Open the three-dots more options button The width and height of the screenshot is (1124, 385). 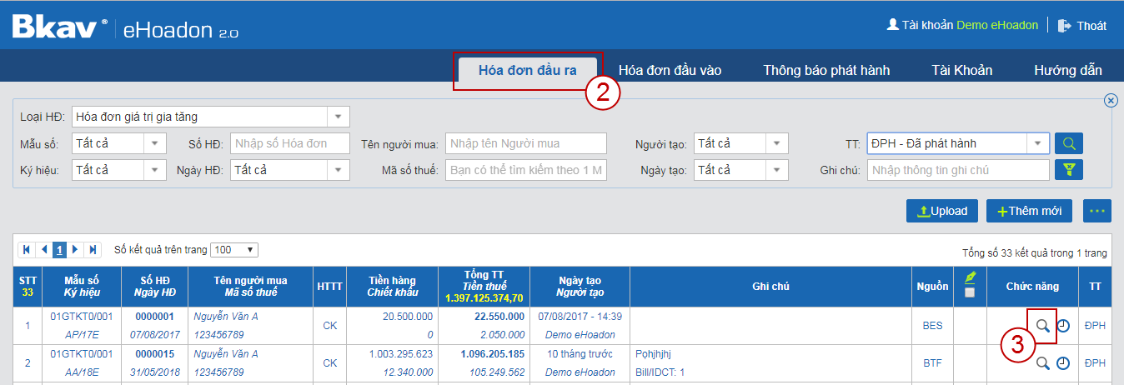1097,211
